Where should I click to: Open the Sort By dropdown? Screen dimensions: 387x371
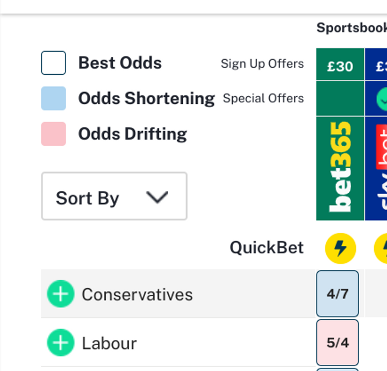pos(114,196)
